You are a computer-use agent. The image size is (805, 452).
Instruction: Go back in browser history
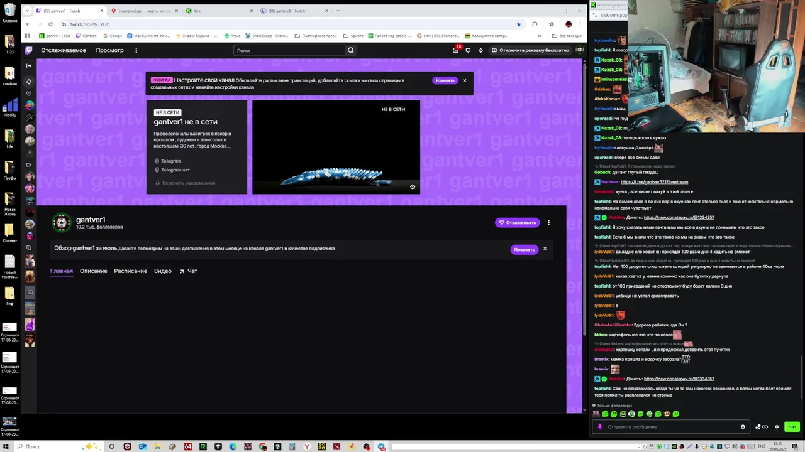28,24
